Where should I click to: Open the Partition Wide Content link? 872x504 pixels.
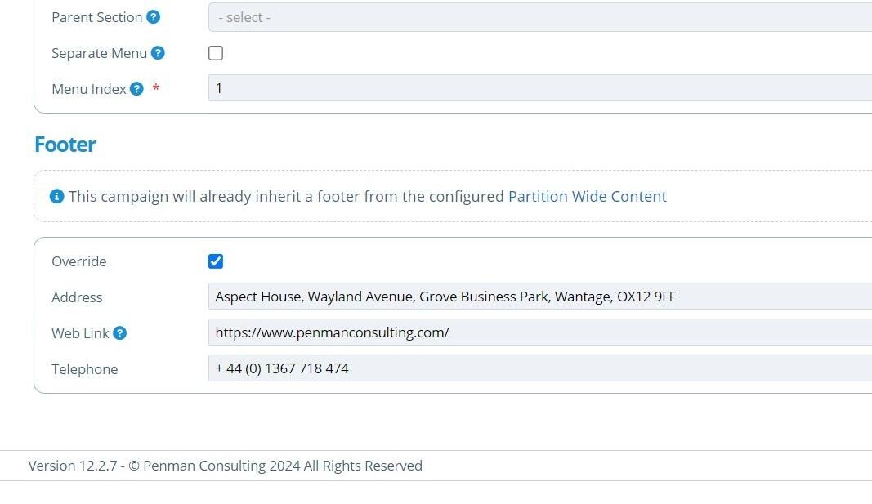click(587, 196)
